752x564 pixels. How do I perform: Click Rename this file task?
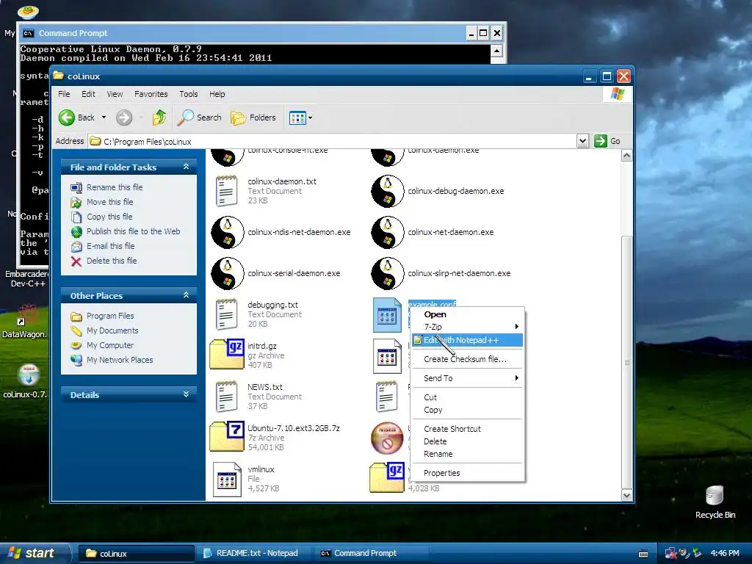click(115, 187)
